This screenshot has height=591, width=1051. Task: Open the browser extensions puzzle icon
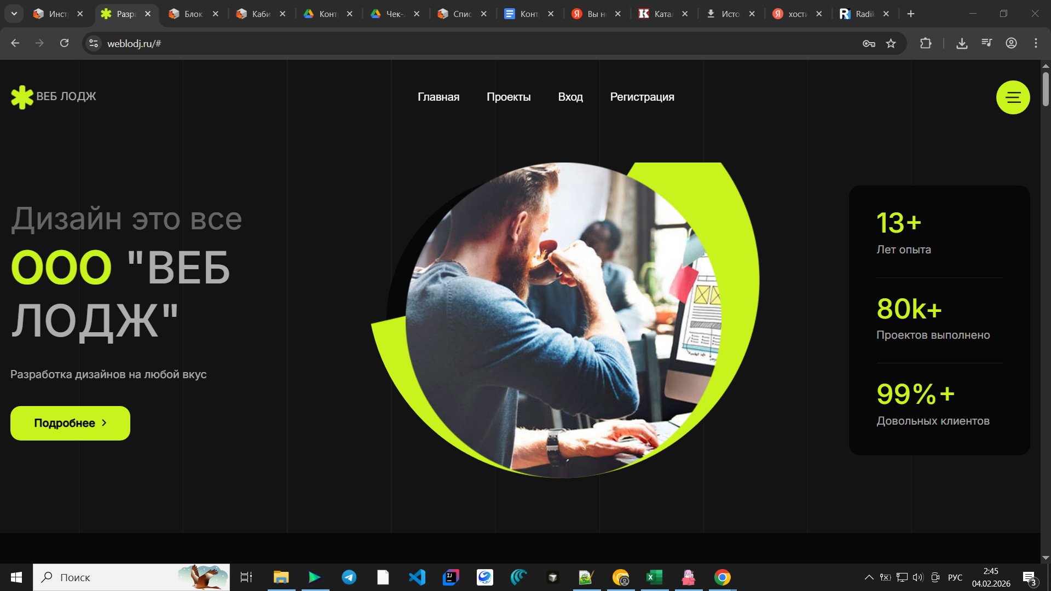click(x=926, y=43)
